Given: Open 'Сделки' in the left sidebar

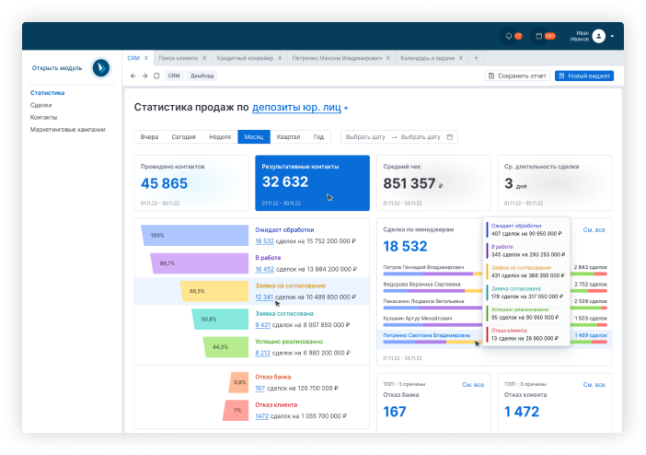Looking at the screenshot, I should tap(40, 105).
